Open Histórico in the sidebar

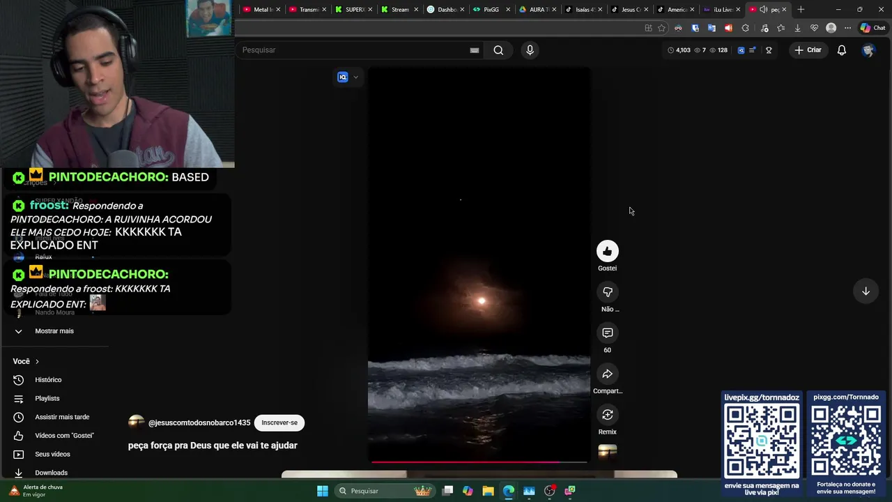(x=48, y=380)
